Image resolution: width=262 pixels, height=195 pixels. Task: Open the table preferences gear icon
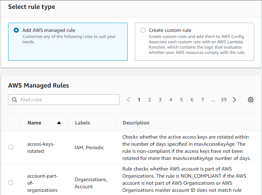pos(251,100)
